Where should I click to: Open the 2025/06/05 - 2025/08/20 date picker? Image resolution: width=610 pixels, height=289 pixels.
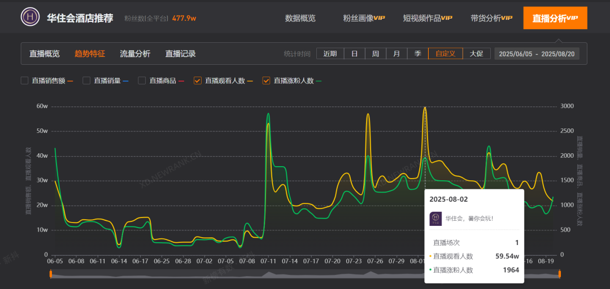(x=537, y=54)
